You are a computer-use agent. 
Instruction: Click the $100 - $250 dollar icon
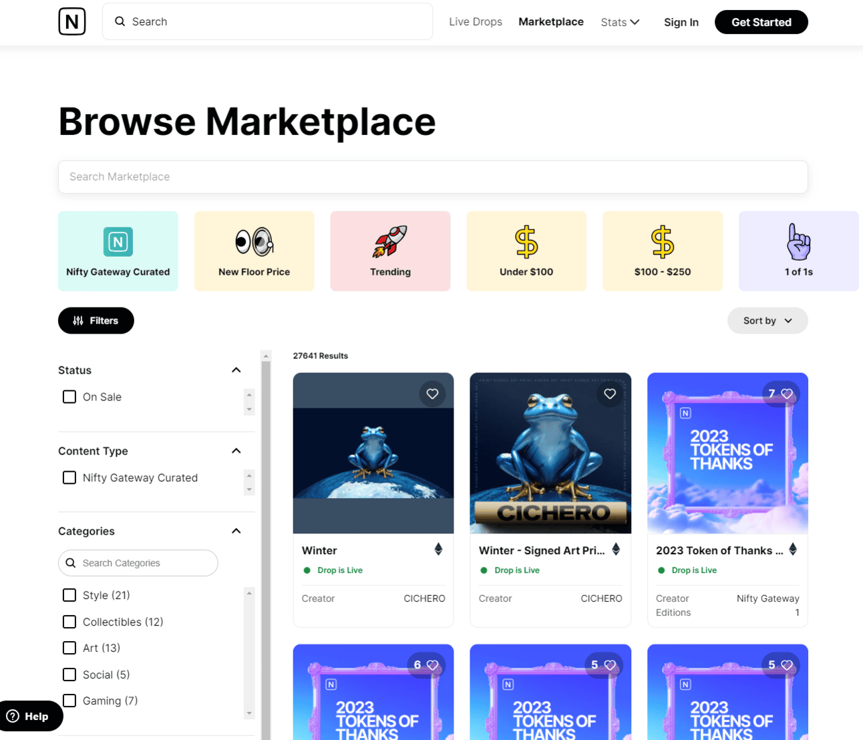point(663,241)
